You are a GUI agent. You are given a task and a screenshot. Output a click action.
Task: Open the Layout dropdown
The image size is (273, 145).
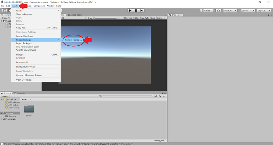point(264,11)
